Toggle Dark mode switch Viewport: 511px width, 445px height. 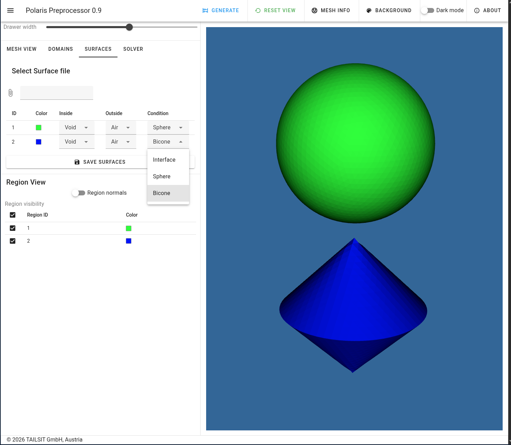click(428, 10)
